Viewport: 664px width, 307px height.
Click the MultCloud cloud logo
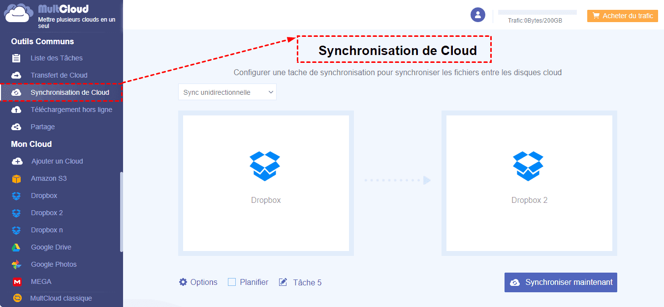[20, 13]
